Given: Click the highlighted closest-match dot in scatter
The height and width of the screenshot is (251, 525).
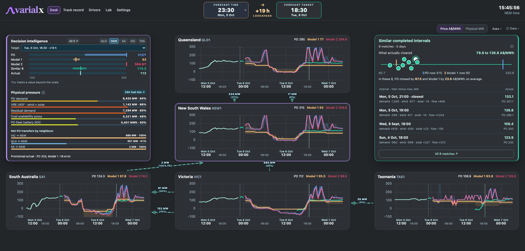Looking at the screenshot, I should [x=416, y=59].
